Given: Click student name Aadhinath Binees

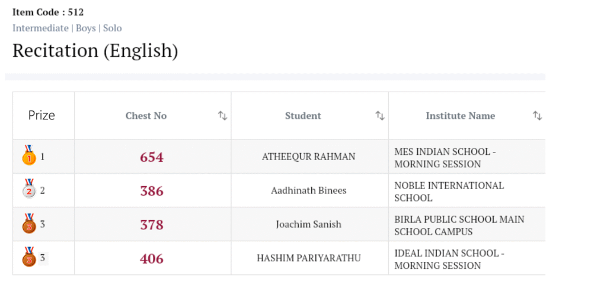Looking at the screenshot, I should (x=309, y=190).
